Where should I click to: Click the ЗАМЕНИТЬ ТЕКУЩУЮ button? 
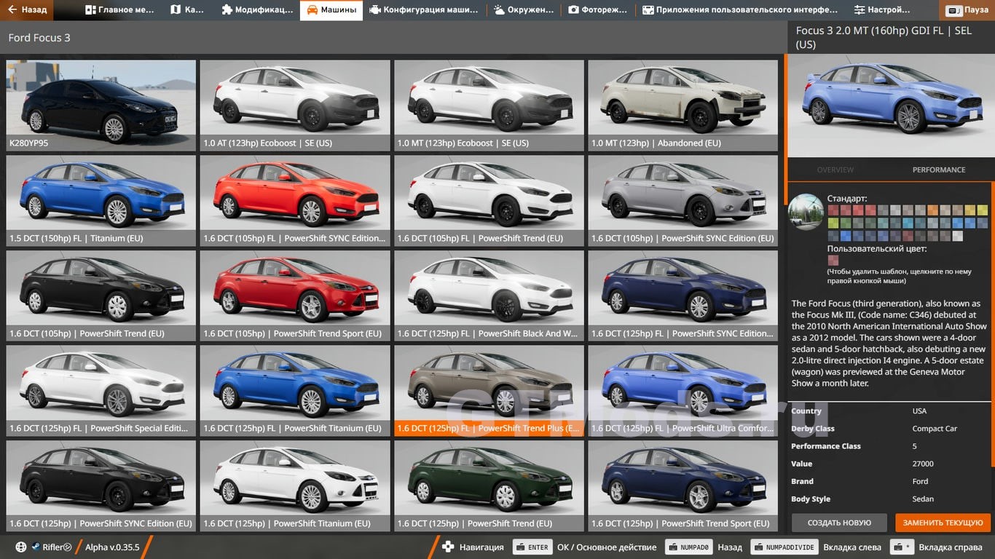coord(943,523)
